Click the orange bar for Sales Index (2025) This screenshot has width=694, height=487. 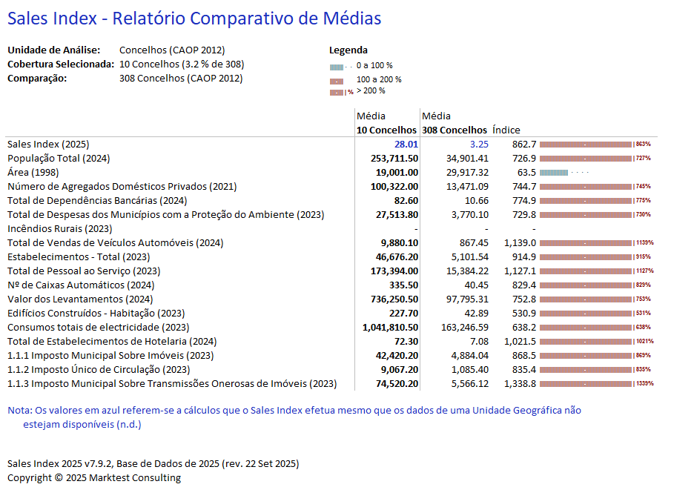click(x=585, y=145)
